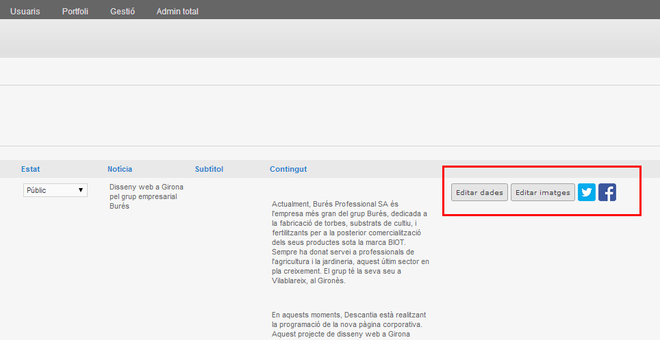Screen dimensions: 660x340
Task: Sort by the Subtítol column header
Action: click(x=209, y=169)
